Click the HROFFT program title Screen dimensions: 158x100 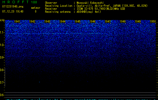(16, 2)
